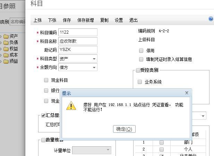Screen dimensions: 214x156
Task: Go to next record with 下张
Action: (52, 20)
